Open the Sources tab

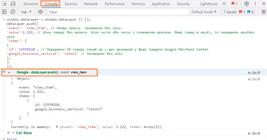[71, 4]
